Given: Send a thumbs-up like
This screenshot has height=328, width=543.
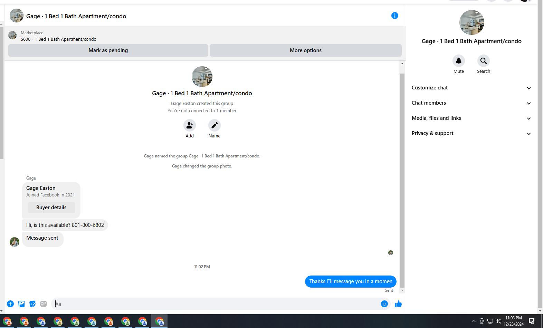Looking at the screenshot, I should [398, 304].
